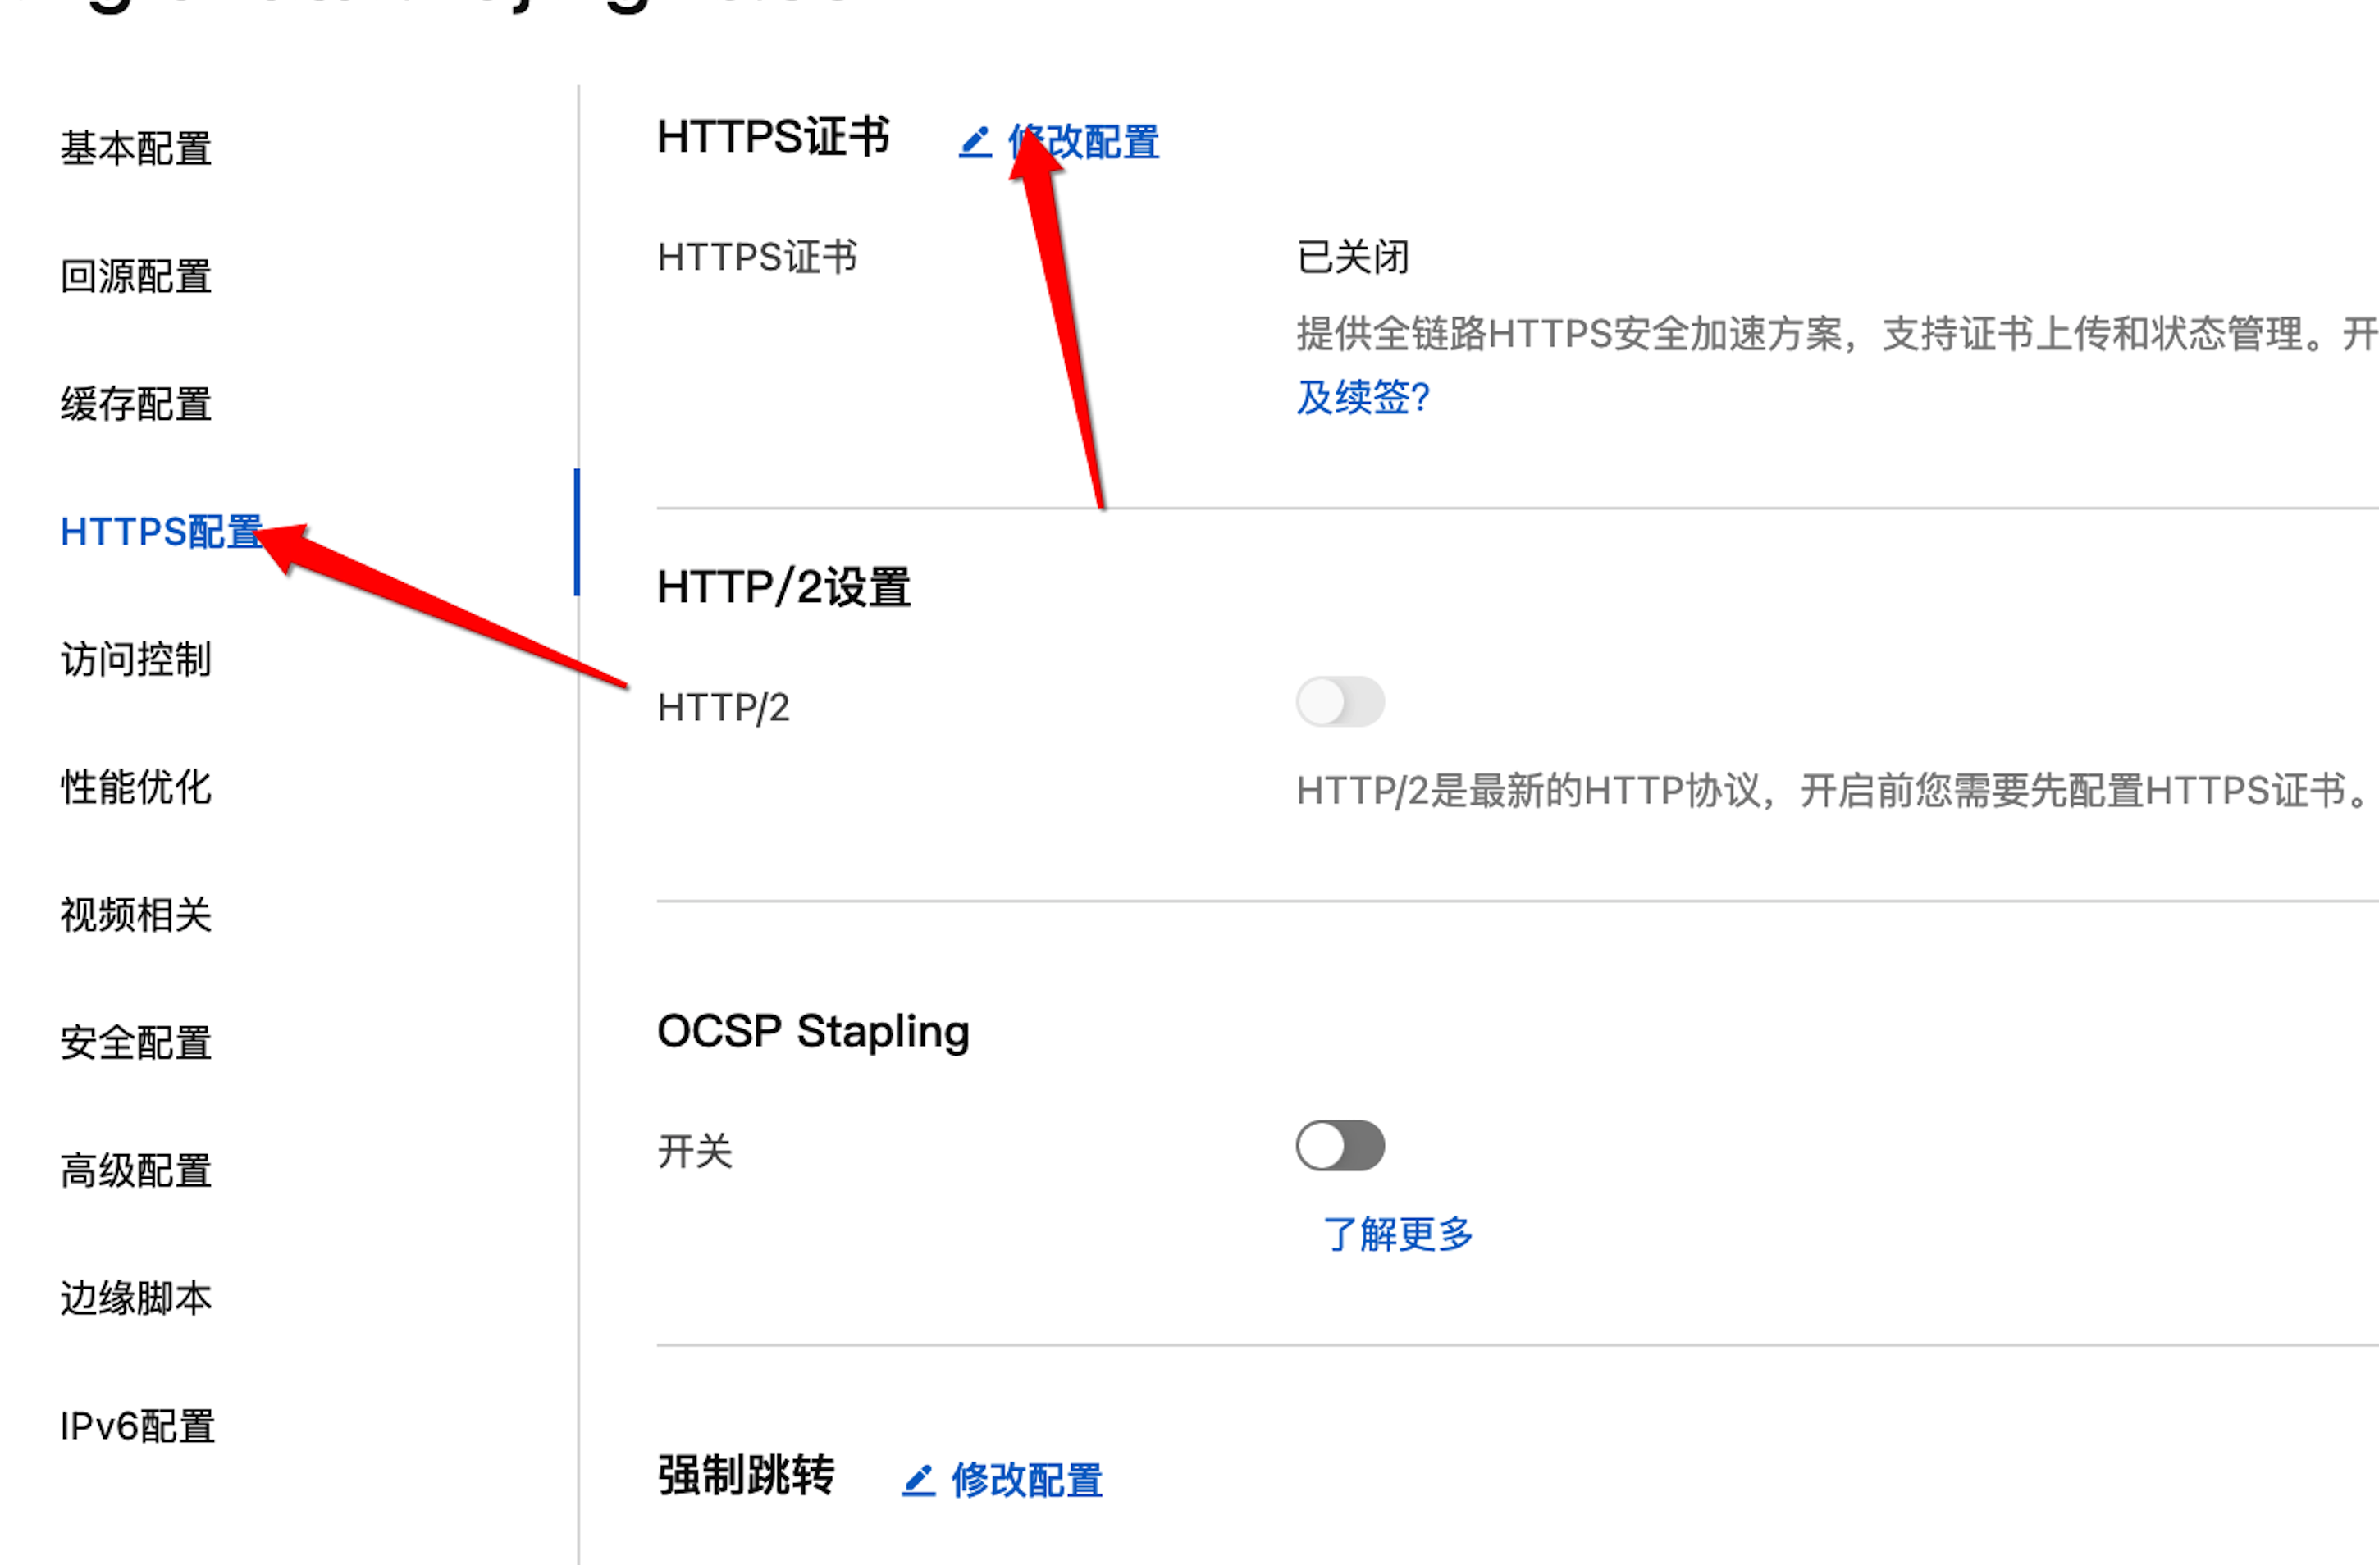This screenshot has width=2379, height=1565.
Task: Enable the OCSP Stapling switch
Action: (1340, 1145)
